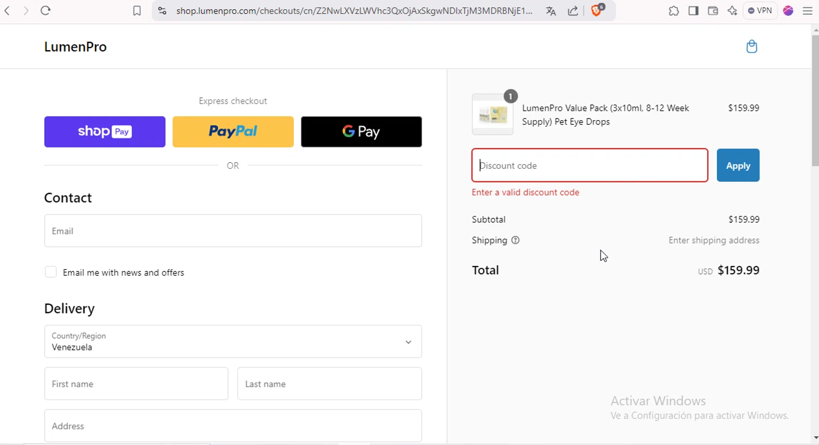Click the share page icon
The width and height of the screenshot is (819, 445).
point(573,11)
